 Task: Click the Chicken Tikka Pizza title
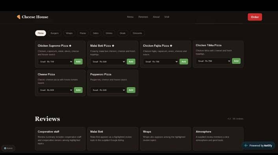point(209,45)
